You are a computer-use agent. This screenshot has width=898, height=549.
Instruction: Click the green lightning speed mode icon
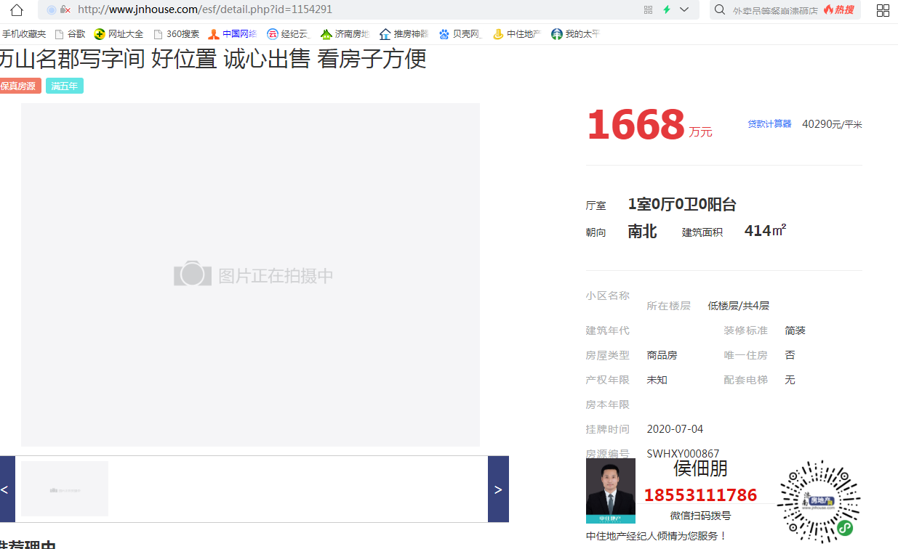(x=668, y=10)
